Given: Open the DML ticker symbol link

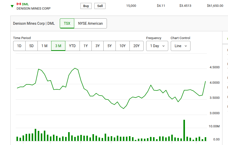Looking at the screenshot, I should [x=25, y=4].
